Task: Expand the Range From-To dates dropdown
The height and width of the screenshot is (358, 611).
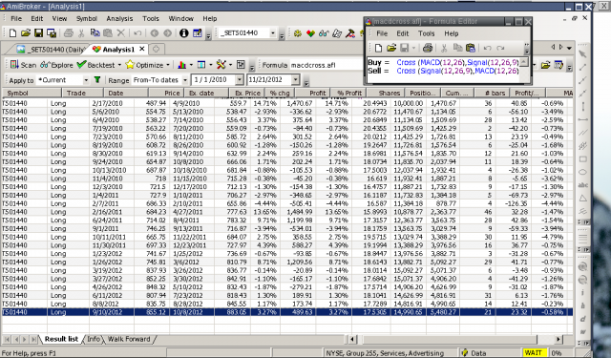Action: 185,80
